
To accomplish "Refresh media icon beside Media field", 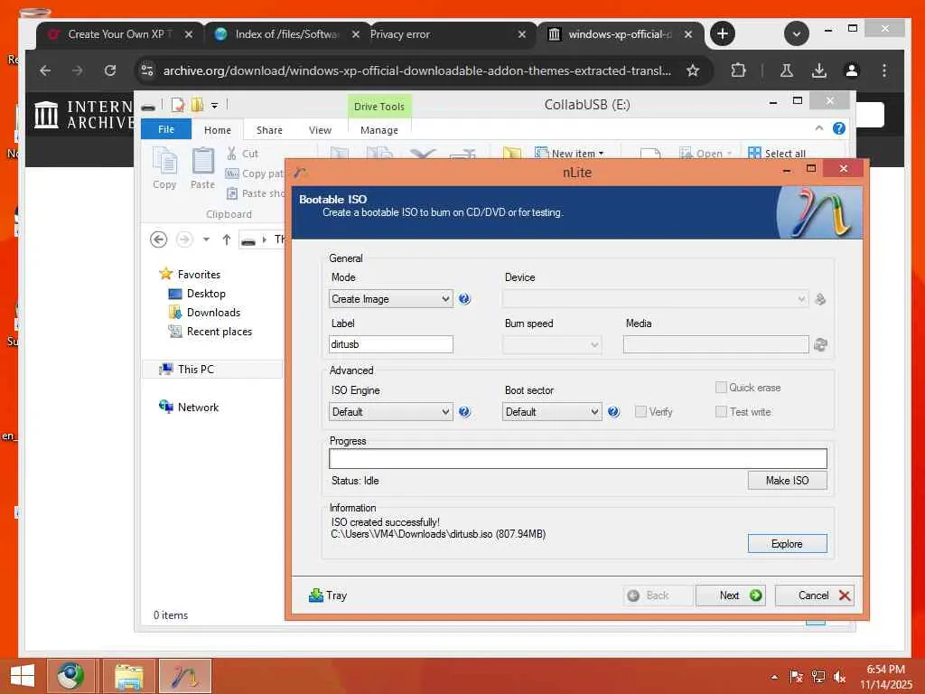I will [x=820, y=344].
